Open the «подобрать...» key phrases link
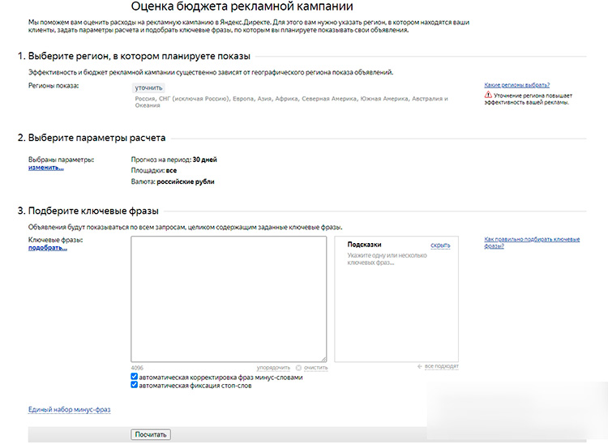 click(x=48, y=248)
